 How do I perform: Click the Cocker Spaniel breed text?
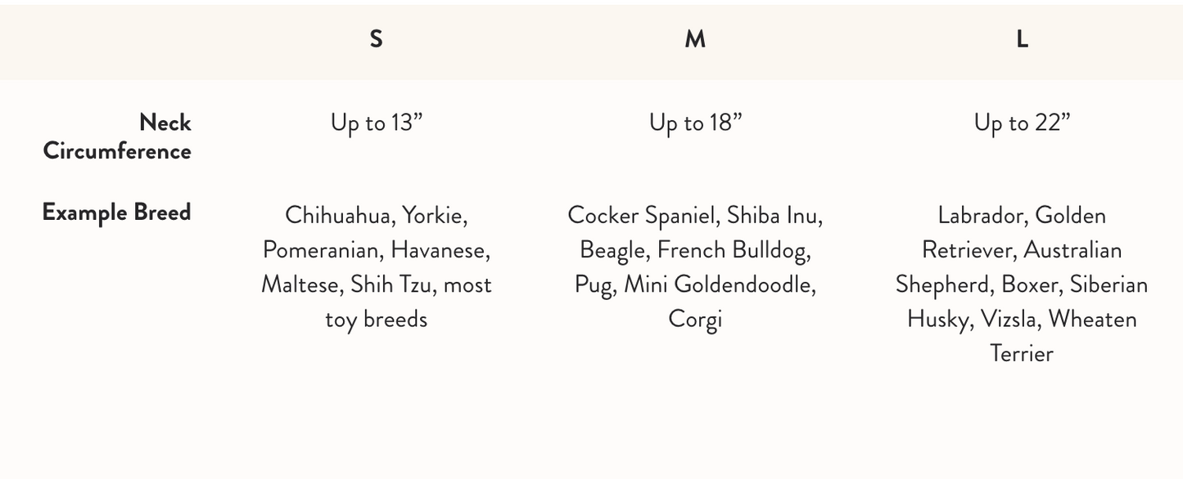click(x=641, y=216)
